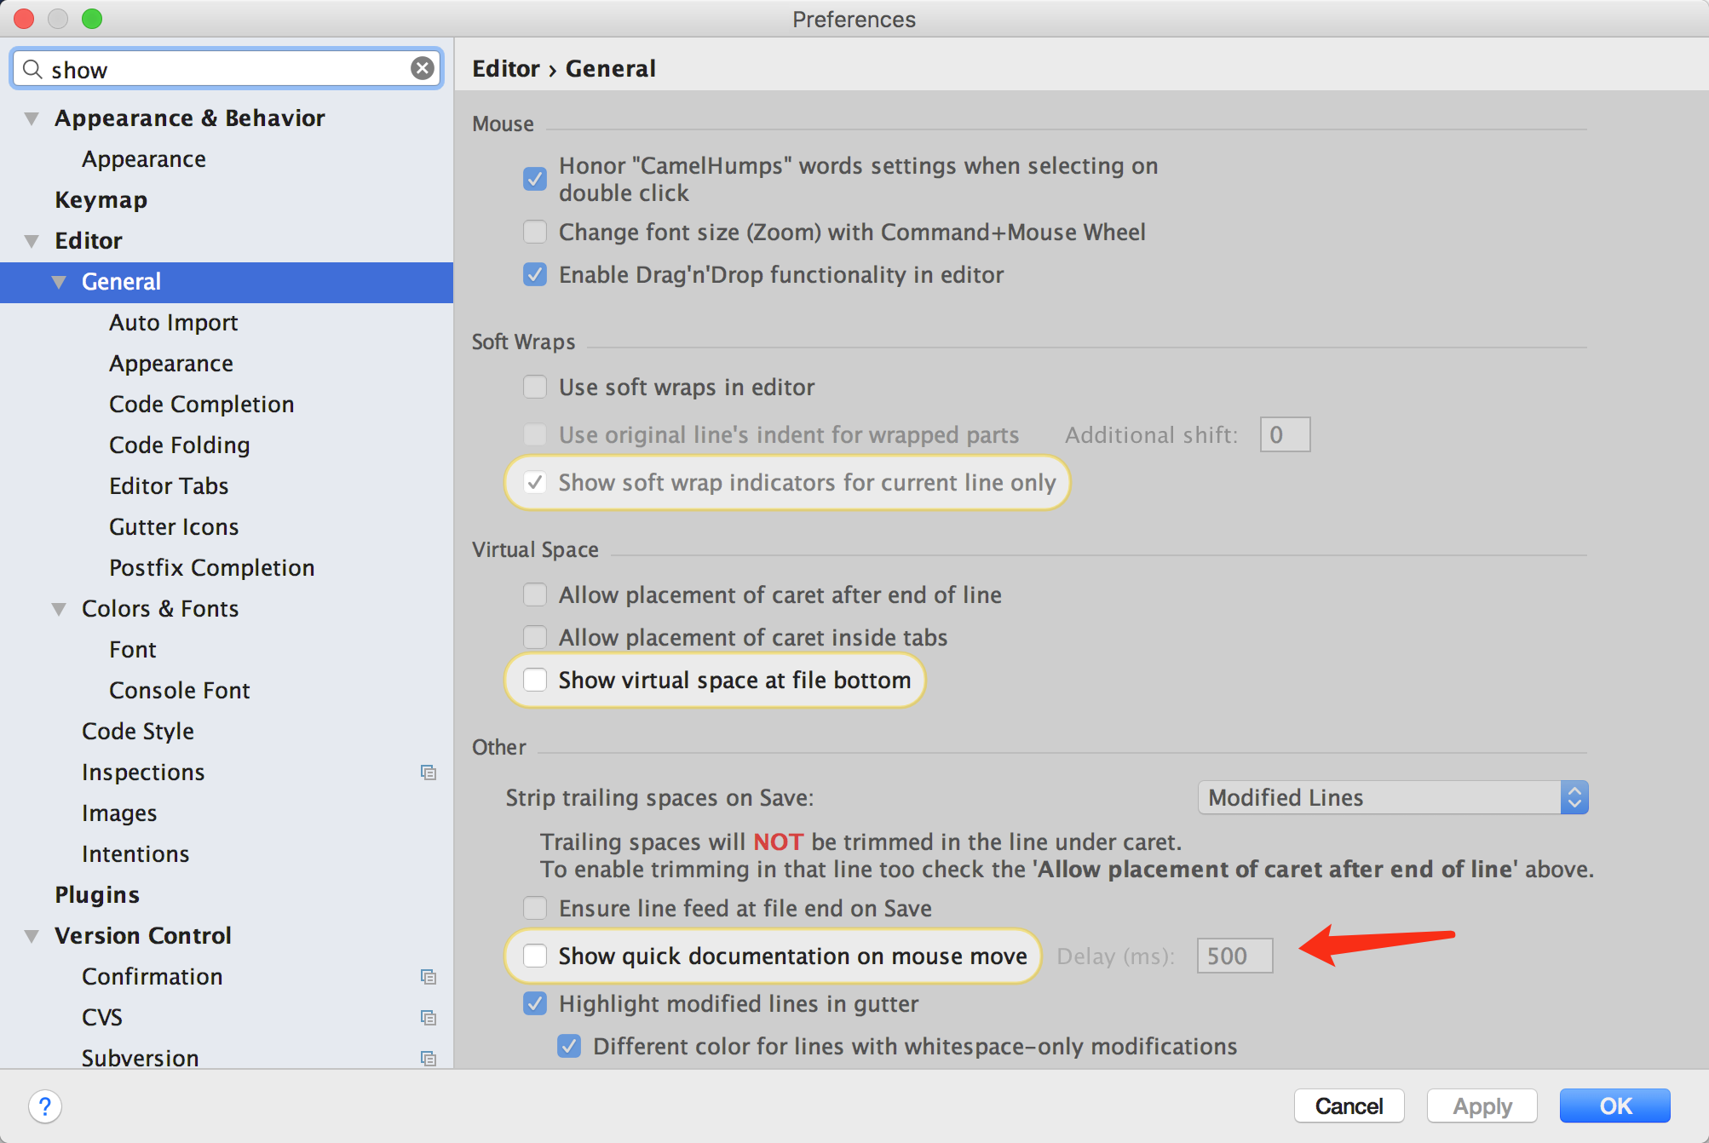Click the Apply button
This screenshot has width=1709, height=1143.
1482,1106
